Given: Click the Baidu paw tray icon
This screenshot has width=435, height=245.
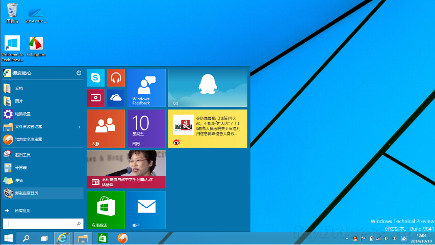Looking at the screenshot, I should (404, 238).
